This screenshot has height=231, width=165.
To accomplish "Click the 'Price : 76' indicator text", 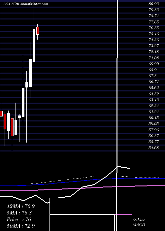I will click(19, 219).
